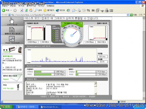Refresh the page with green arrows icon

pyautogui.click(x=26, y=10)
